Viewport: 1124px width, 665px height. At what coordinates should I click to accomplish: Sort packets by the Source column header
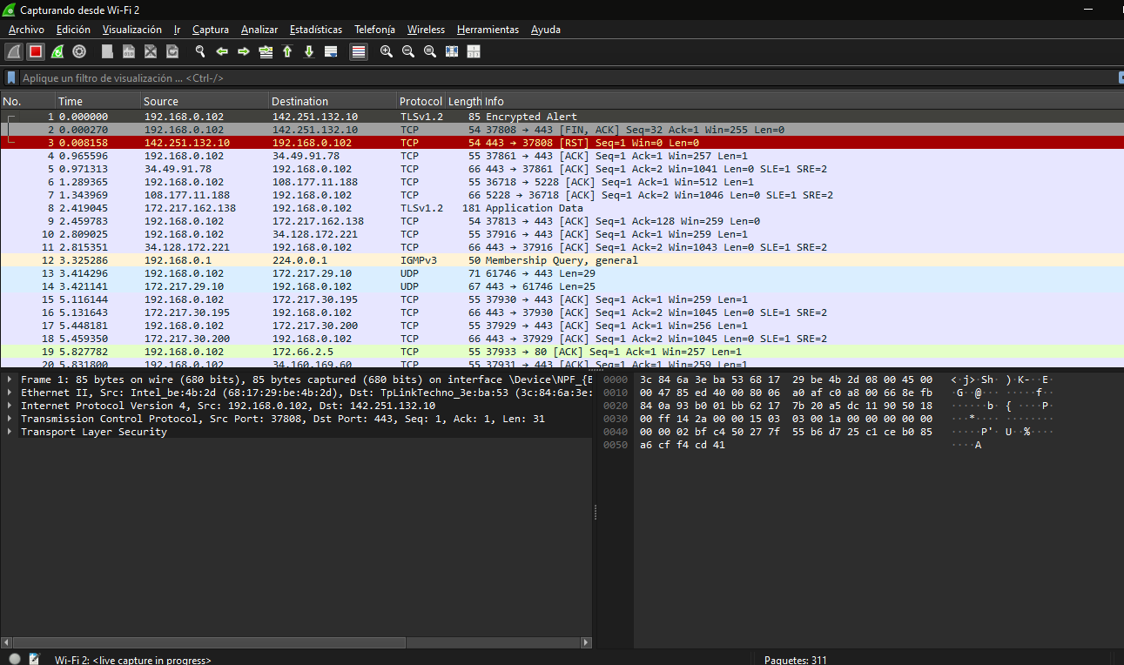tap(205, 101)
